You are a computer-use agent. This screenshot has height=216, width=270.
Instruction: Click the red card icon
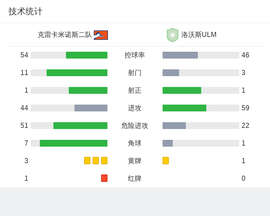coord(104,178)
